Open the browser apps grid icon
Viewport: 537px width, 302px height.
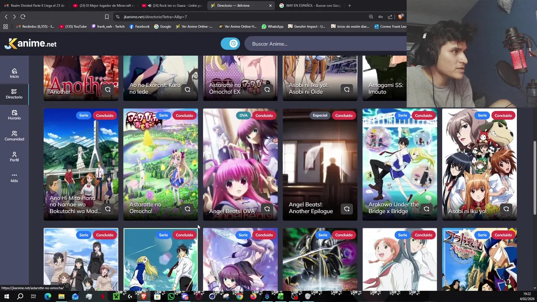(5, 26)
